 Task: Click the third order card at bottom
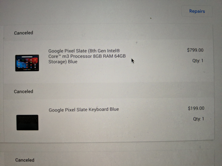click(x=109, y=159)
